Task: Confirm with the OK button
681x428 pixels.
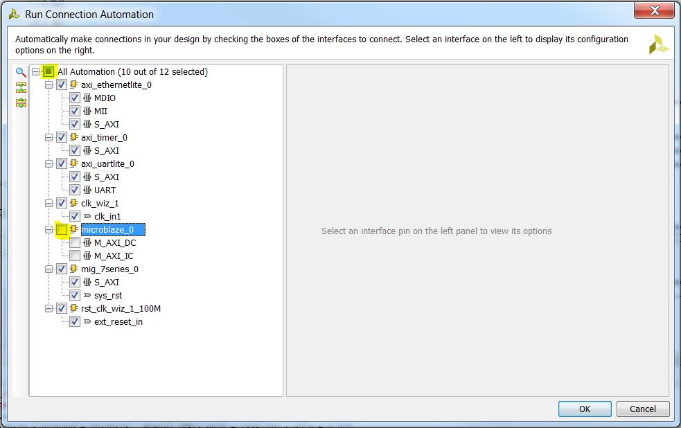Action: click(x=585, y=409)
